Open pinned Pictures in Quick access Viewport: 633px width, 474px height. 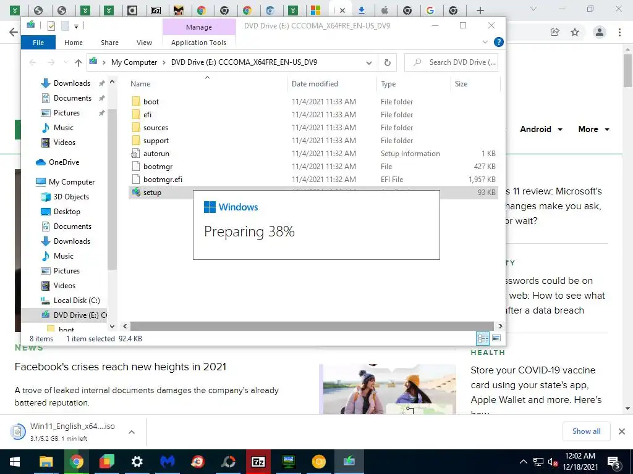67,113
